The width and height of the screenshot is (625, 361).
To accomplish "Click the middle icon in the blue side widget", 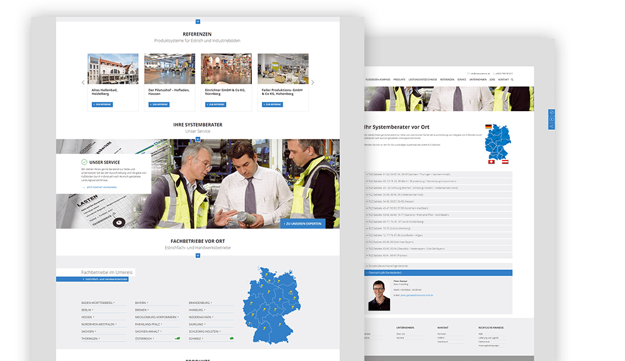I will point(552,119).
